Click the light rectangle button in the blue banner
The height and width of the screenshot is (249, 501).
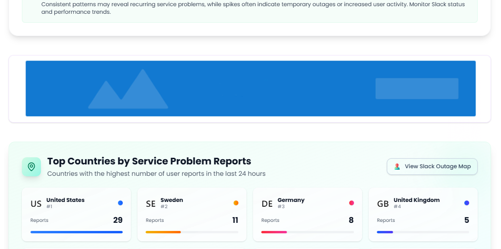click(x=417, y=88)
